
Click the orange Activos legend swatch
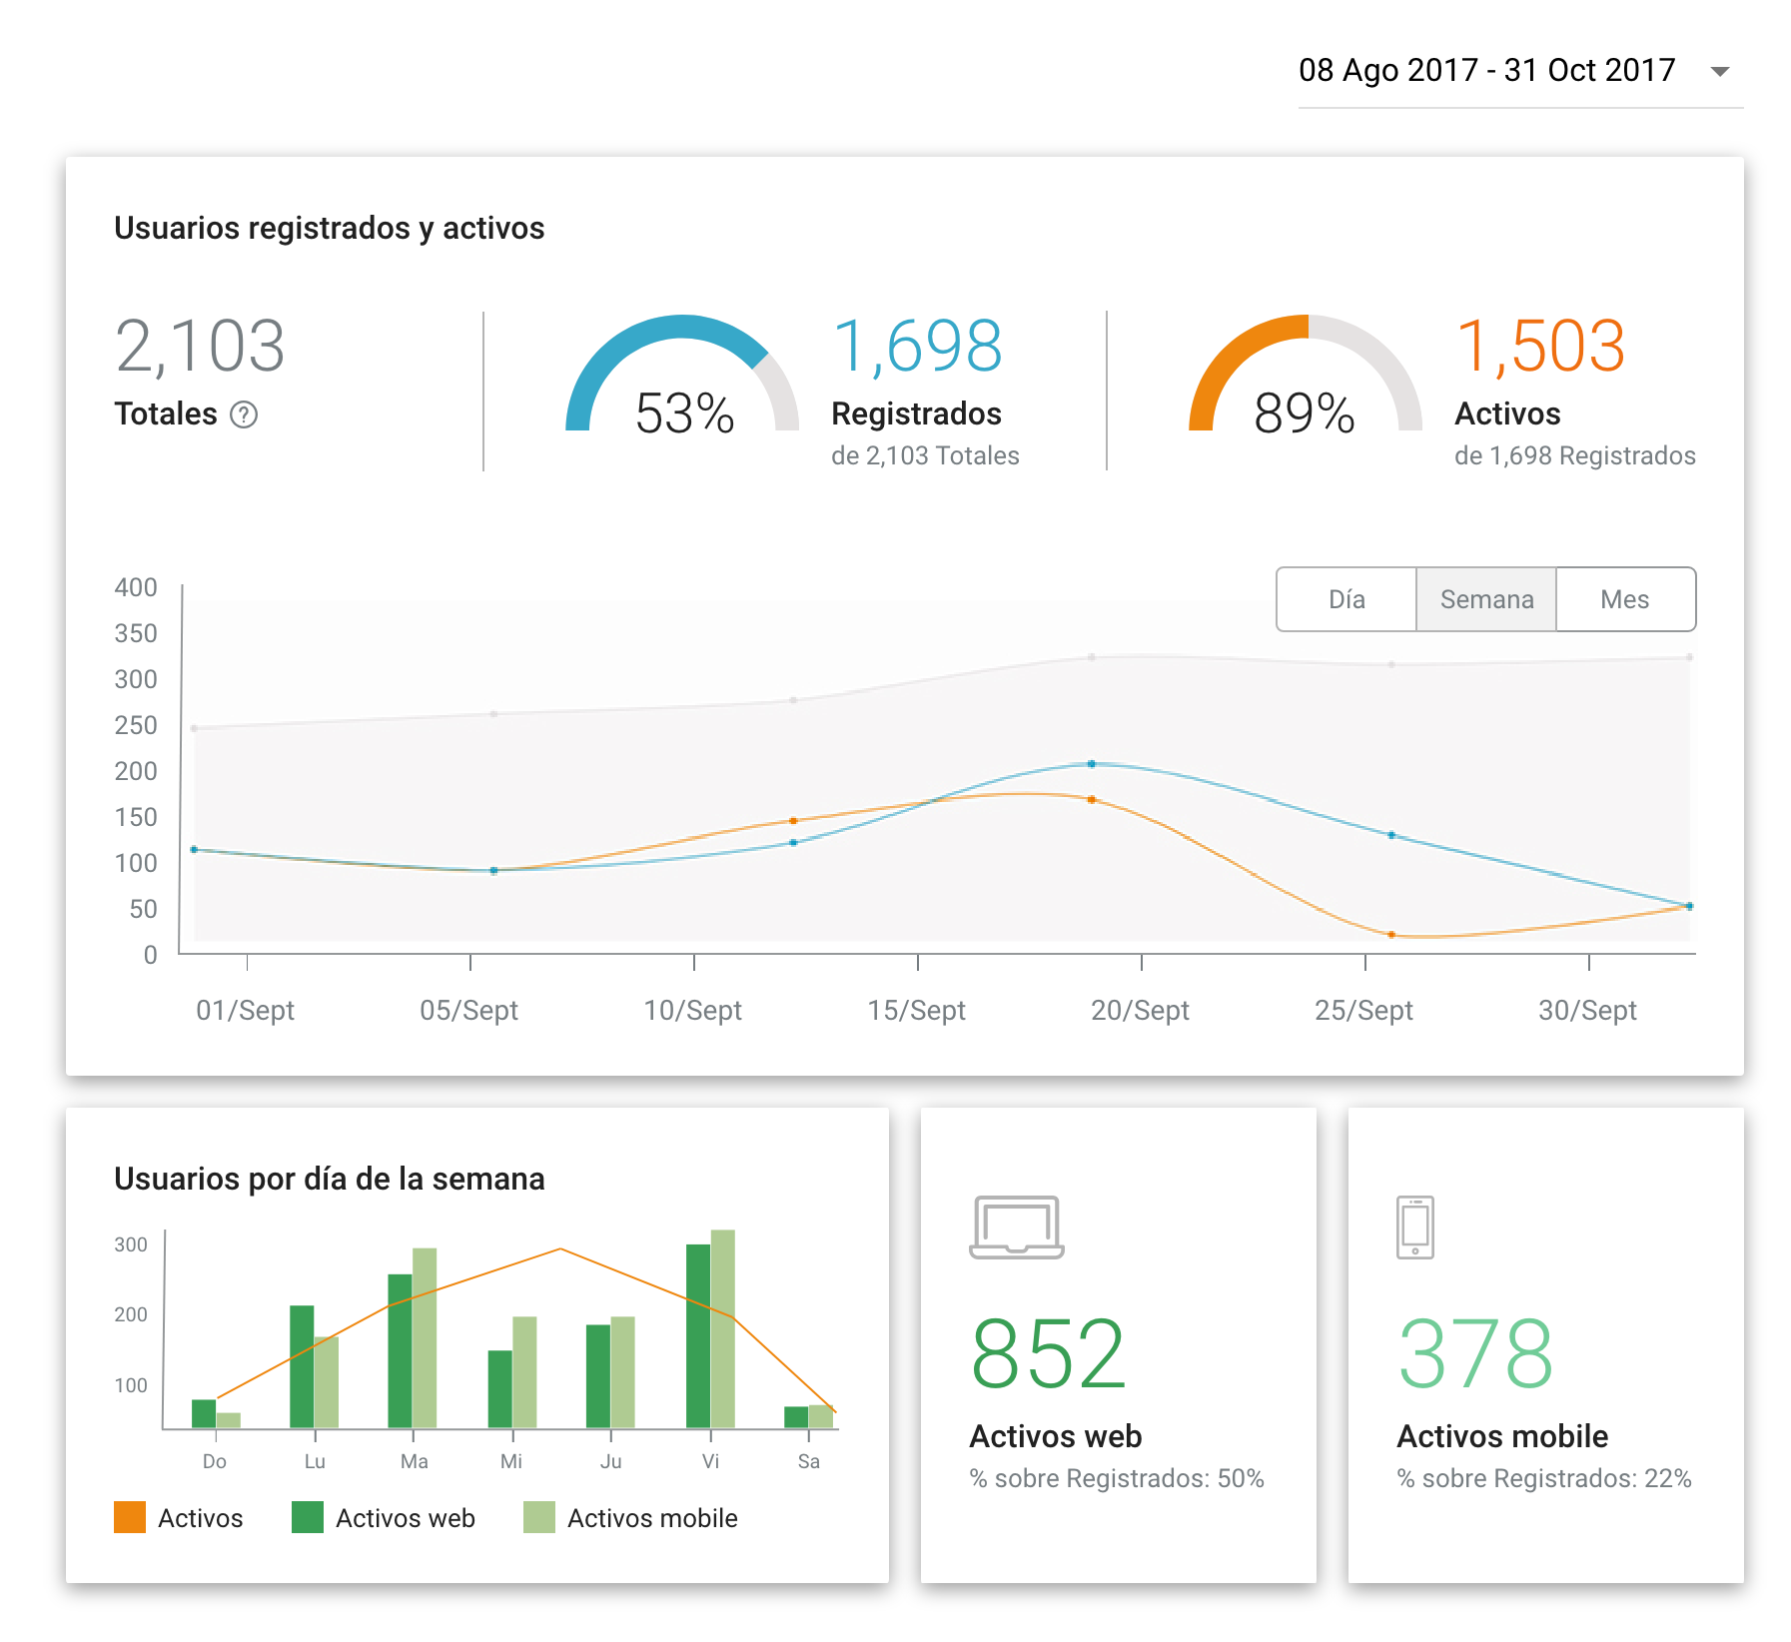click(130, 1517)
